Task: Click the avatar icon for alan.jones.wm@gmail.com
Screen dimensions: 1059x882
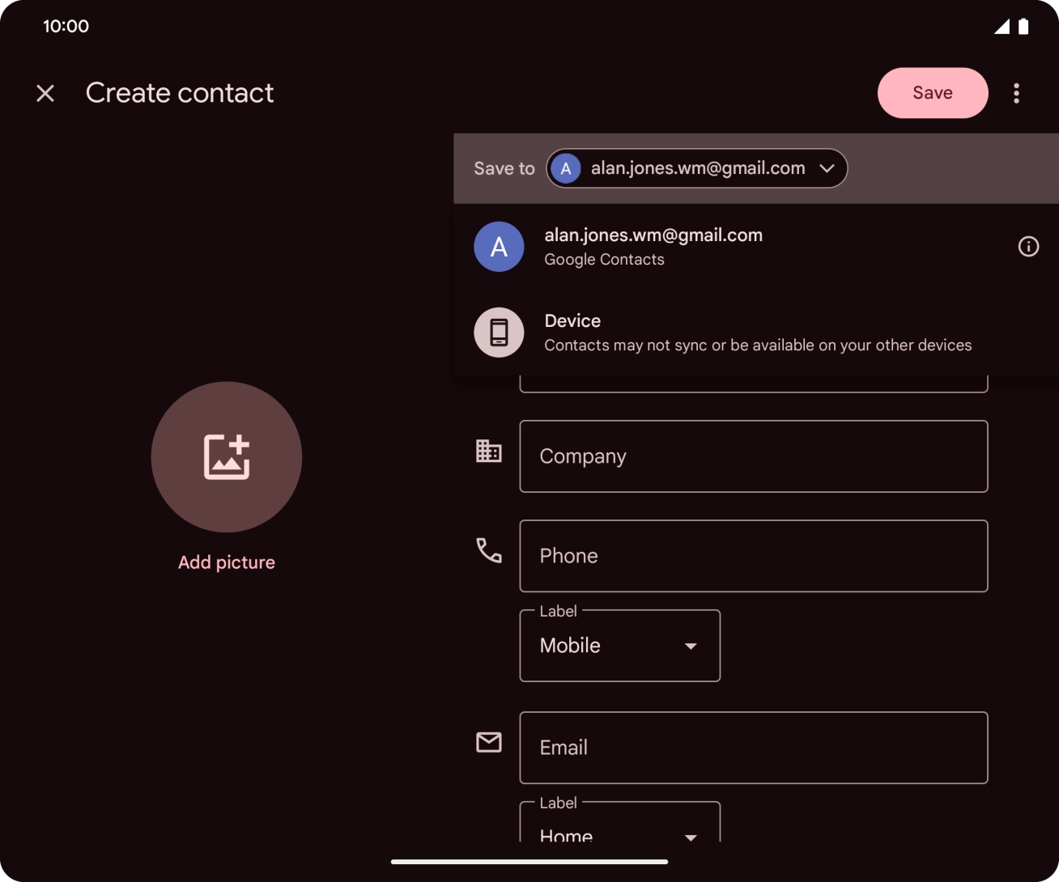Action: tap(498, 247)
